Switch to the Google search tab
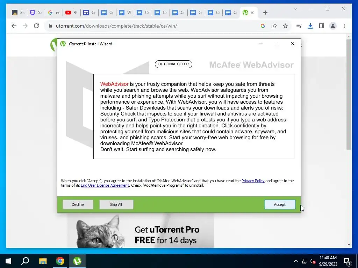Screen dimensions: 358x268 (x=53, y=13)
